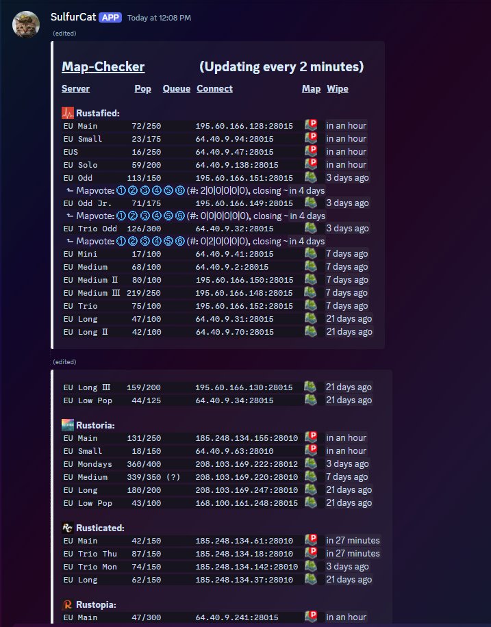
Task: Click mapvote option 3 under EU Odd Jr.
Action: (x=145, y=216)
